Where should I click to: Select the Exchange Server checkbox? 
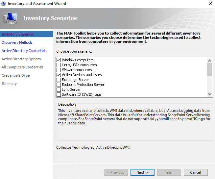(59, 80)
